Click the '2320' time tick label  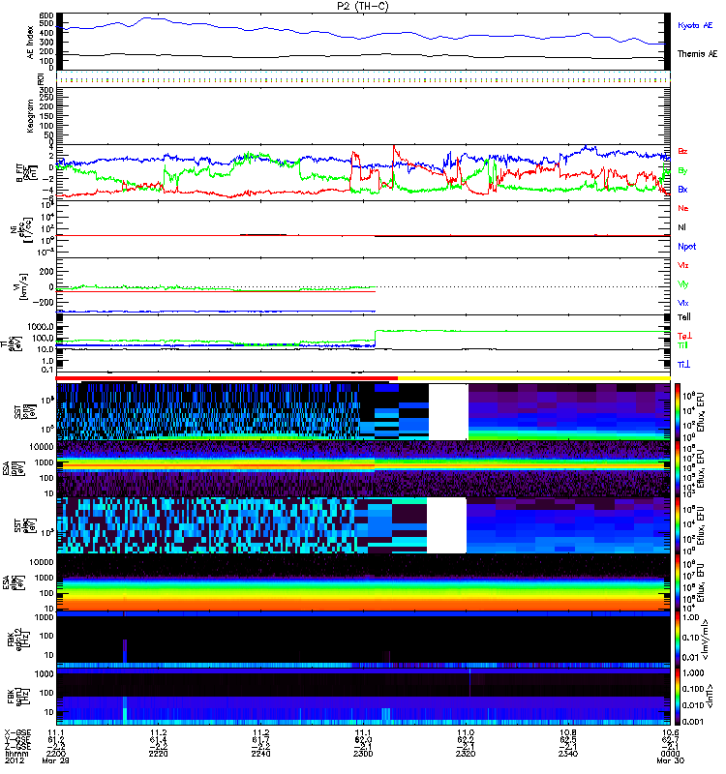466,754
